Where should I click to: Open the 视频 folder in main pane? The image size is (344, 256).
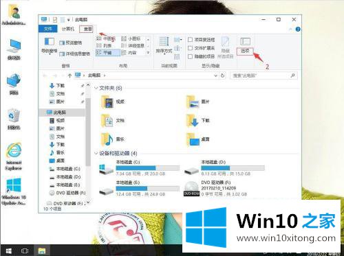tap(113, 102)
